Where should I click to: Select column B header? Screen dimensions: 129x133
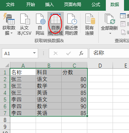pyautogui.click(x=49, y=65)
